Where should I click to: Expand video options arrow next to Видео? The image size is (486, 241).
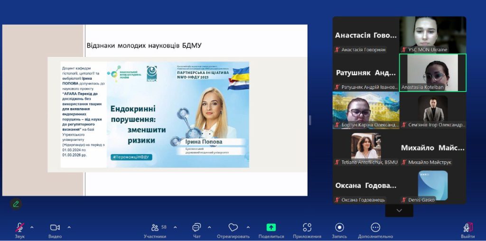point(69,227)
